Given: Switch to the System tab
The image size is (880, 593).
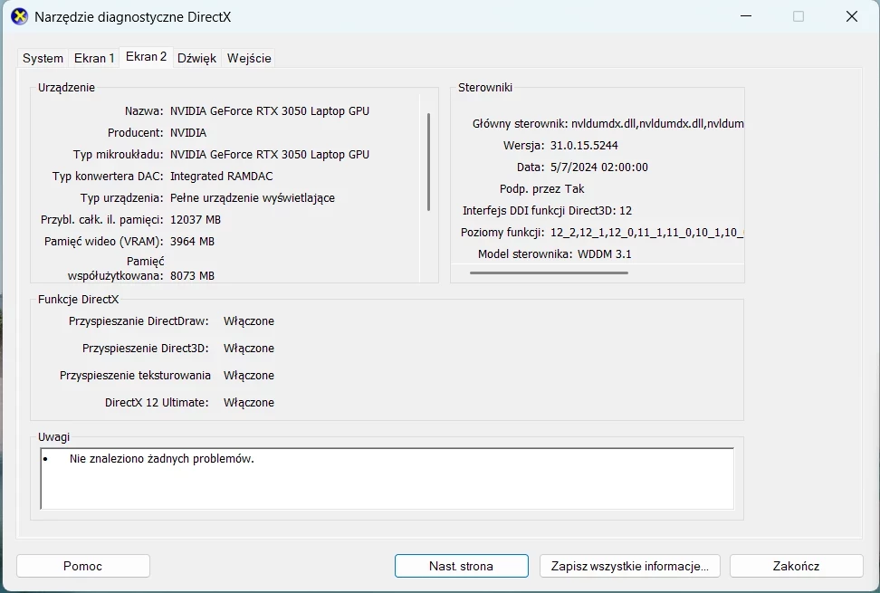Looking at the screenshot, I should 43,58.
